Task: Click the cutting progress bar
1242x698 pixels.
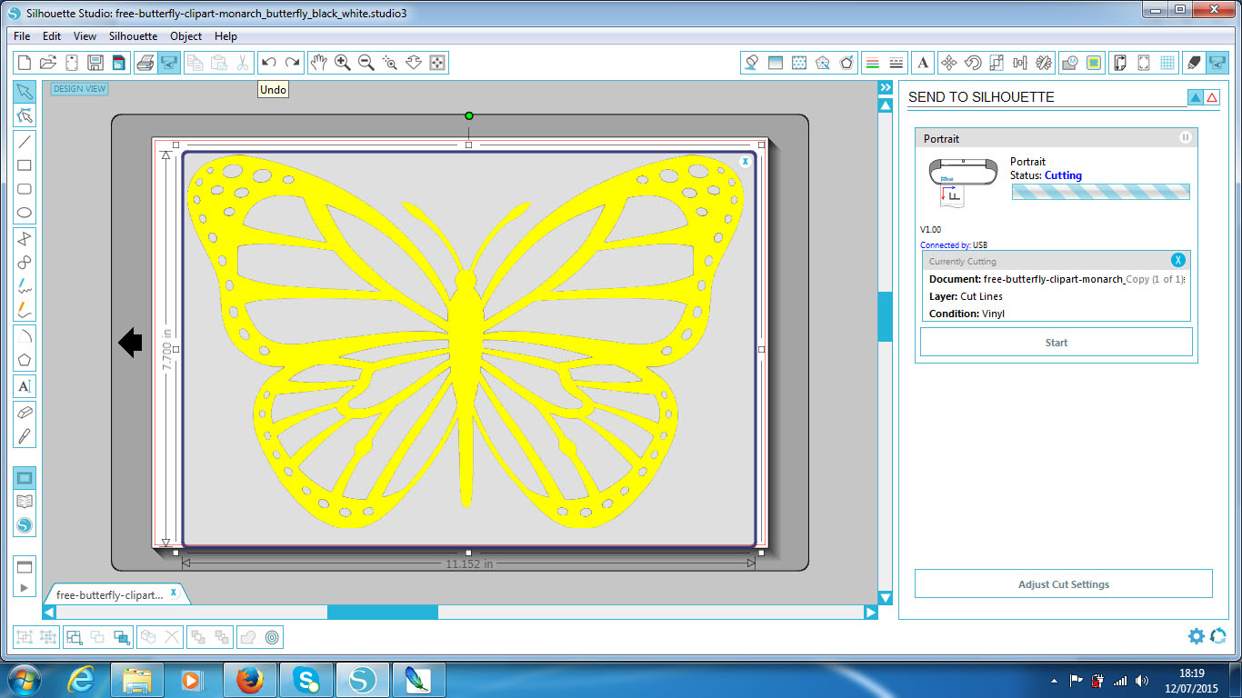Action: coord(1100,192)
